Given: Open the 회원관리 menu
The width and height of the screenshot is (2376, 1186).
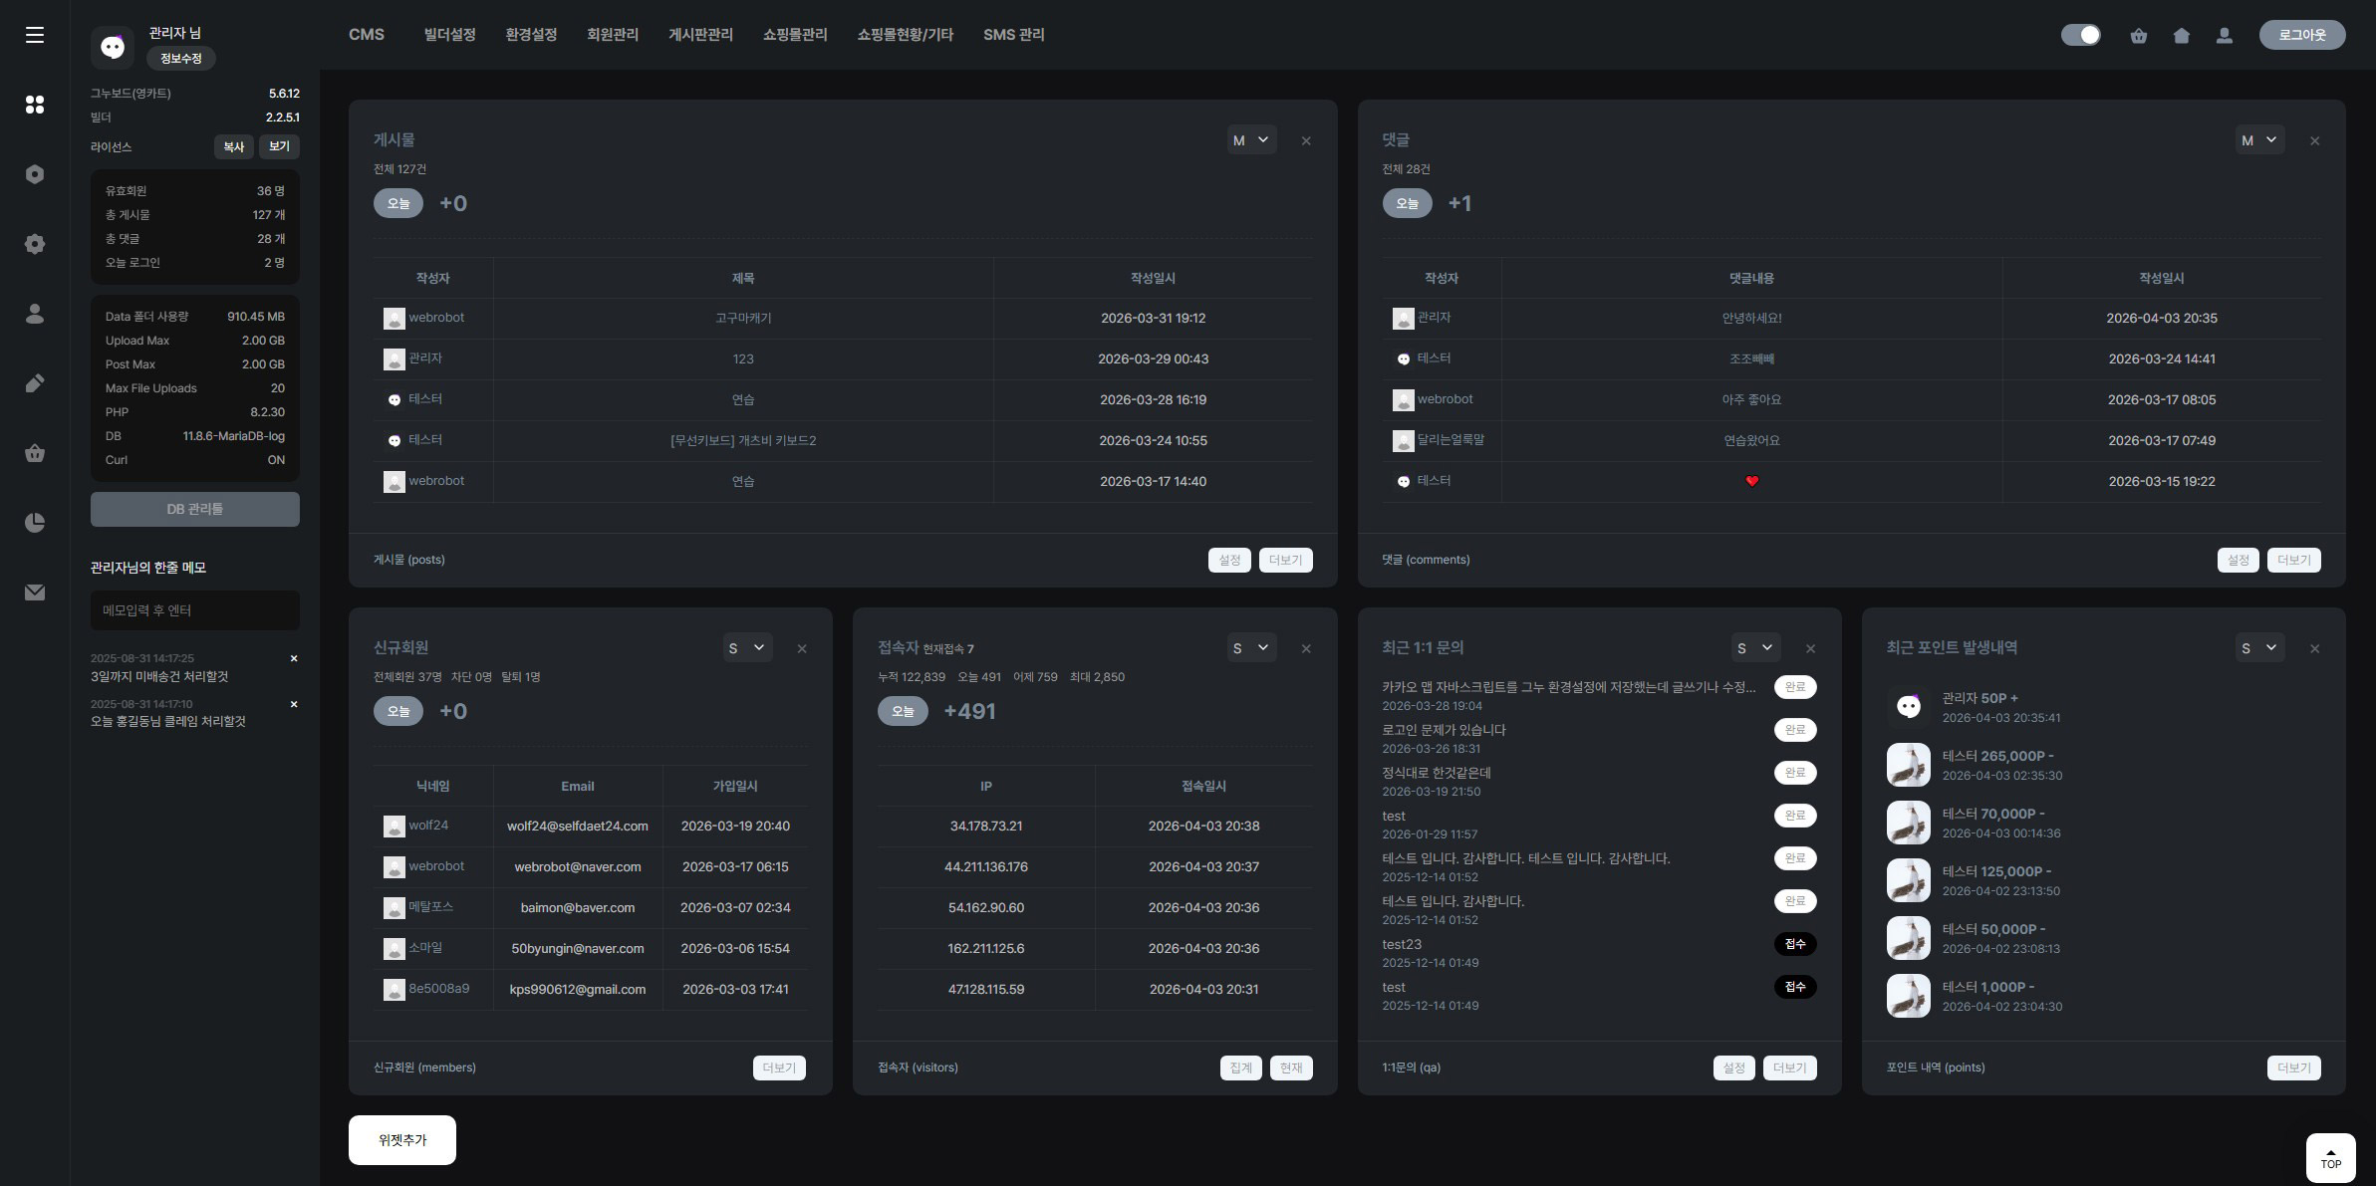Looking at the screenshot, I should tap(612, 35).
